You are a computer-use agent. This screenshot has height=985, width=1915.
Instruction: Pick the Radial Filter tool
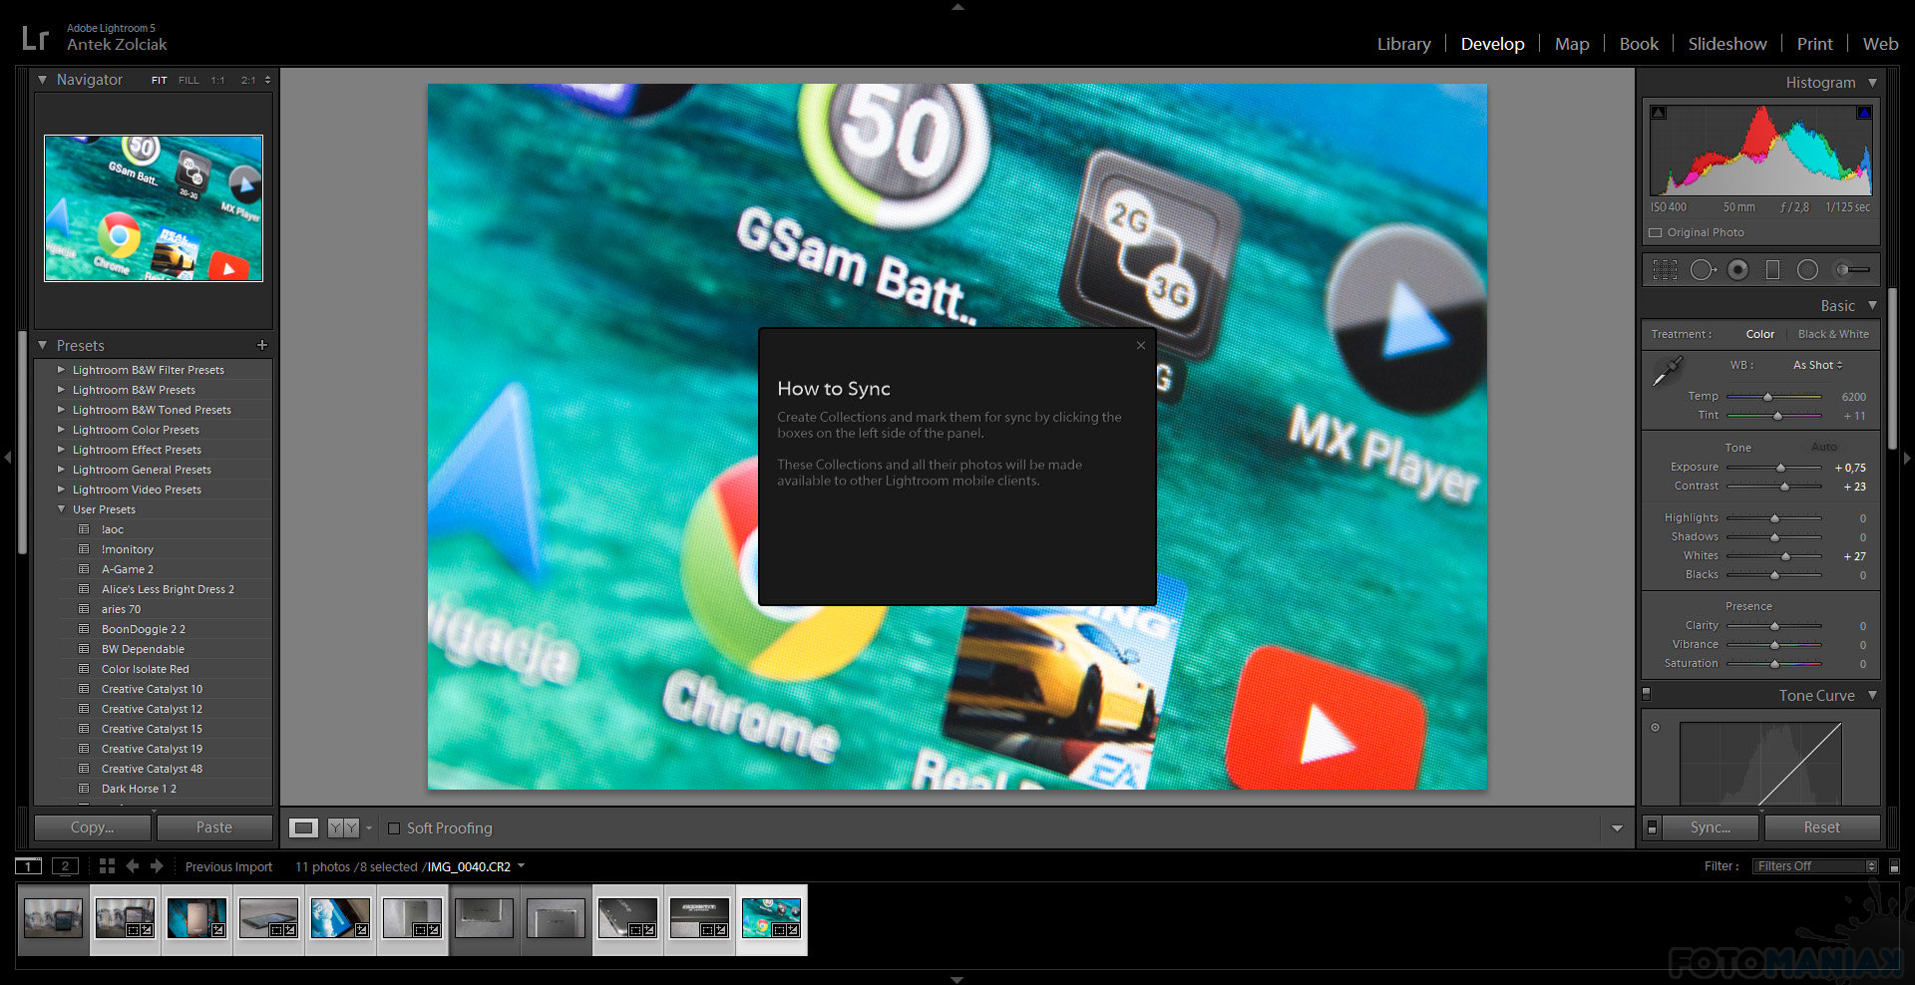(1807, 270)
